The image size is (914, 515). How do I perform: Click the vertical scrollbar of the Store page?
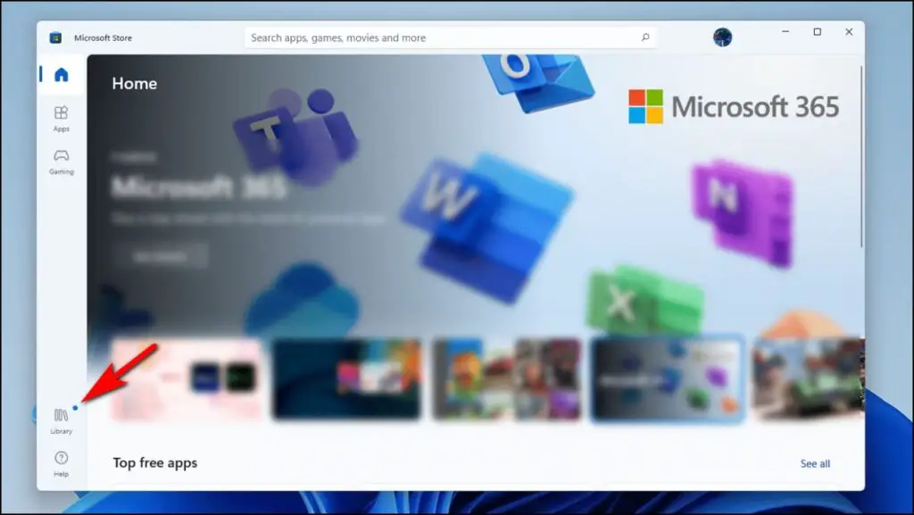[x=861, y=156]
